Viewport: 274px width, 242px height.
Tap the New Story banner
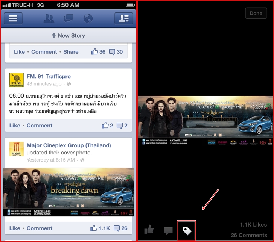[x=68, y=36]
